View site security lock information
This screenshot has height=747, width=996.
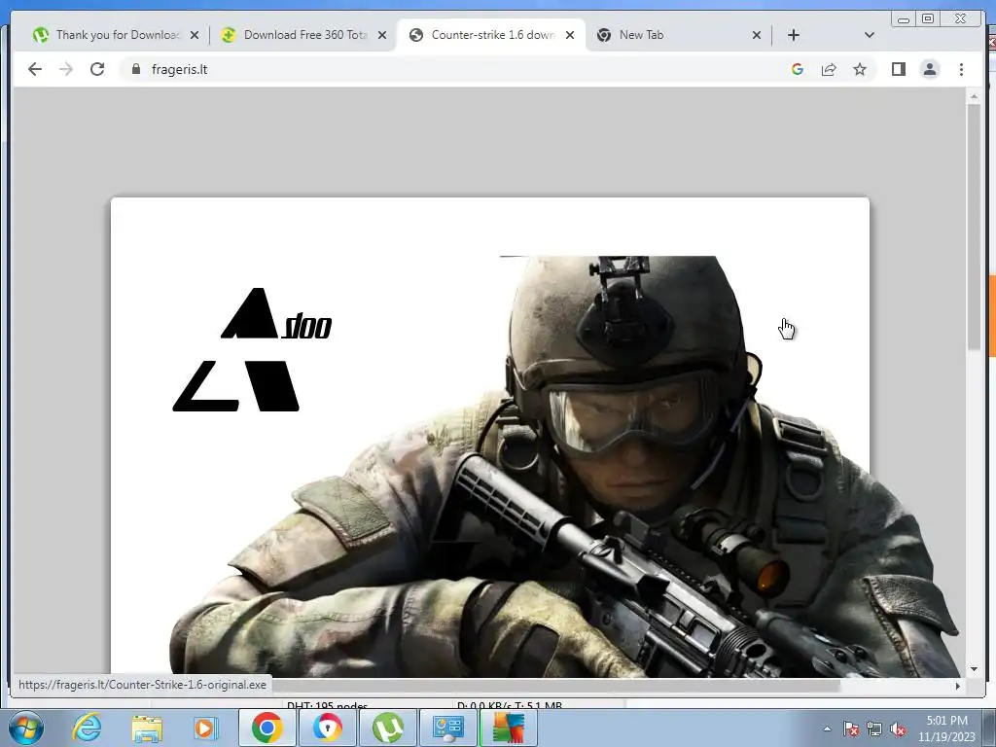coord(136,69)
